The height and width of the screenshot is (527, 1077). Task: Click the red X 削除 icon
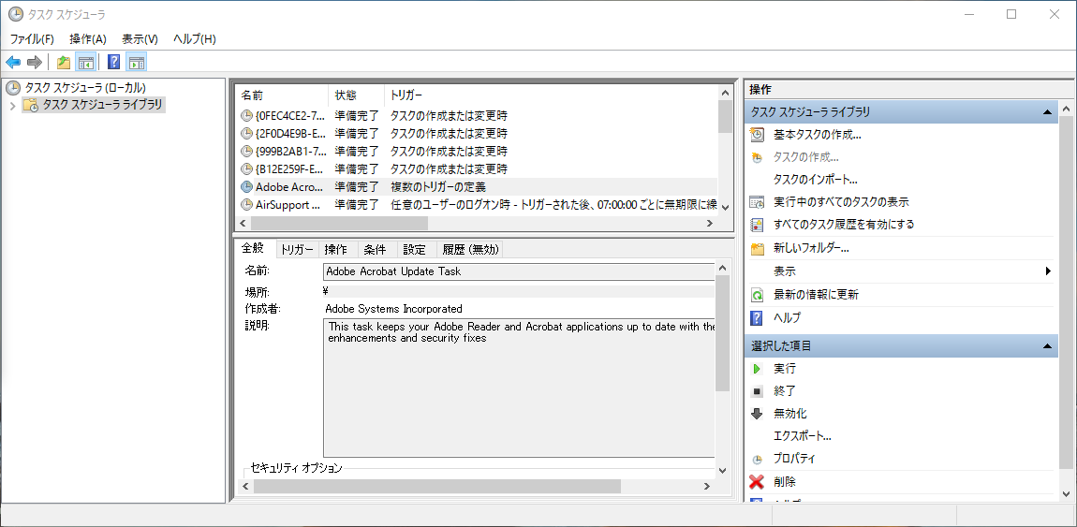[x=757, y=482]
